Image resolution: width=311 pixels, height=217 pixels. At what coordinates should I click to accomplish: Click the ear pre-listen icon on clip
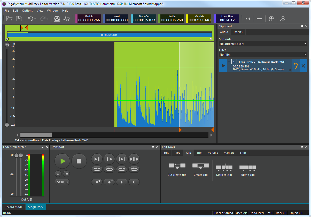point(296,66)
